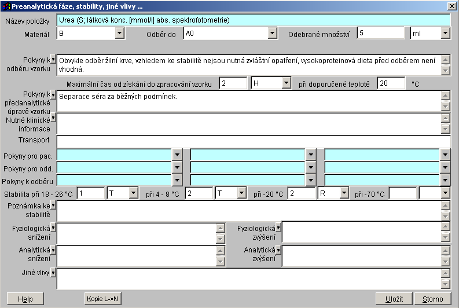
Task: Open the Materiál dropdown
Action: click(x=120, y=33)
